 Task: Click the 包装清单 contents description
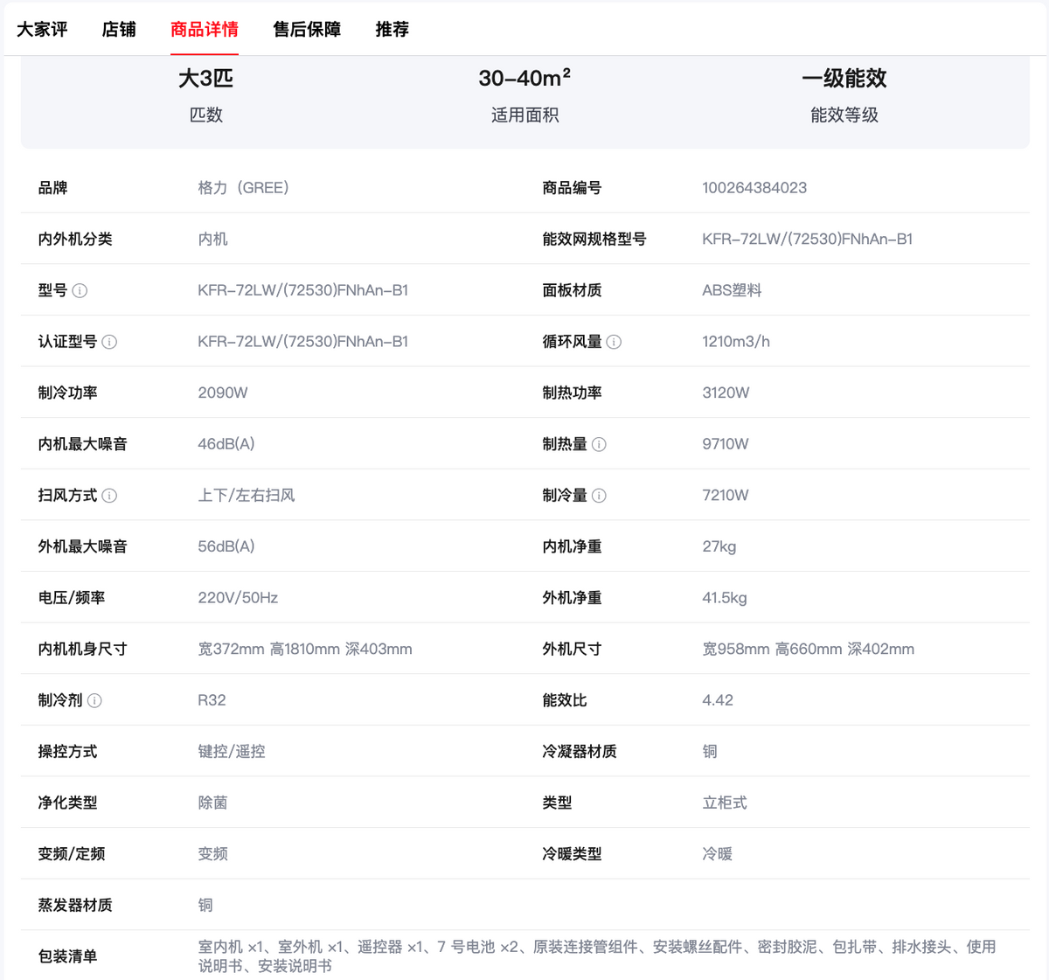[597, 956]
